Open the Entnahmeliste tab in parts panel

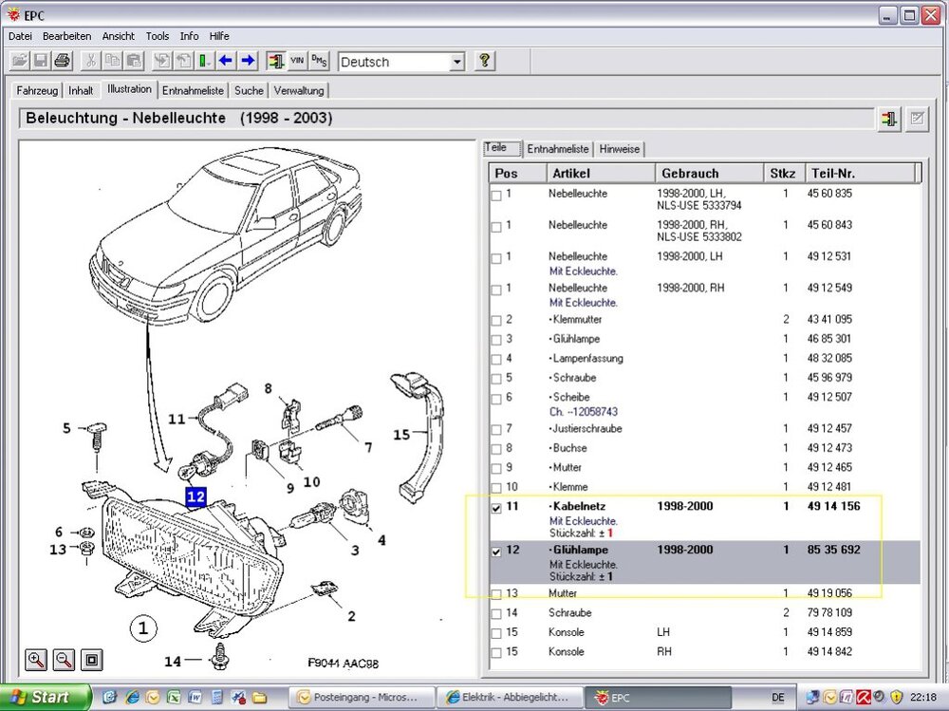point(557,149)
